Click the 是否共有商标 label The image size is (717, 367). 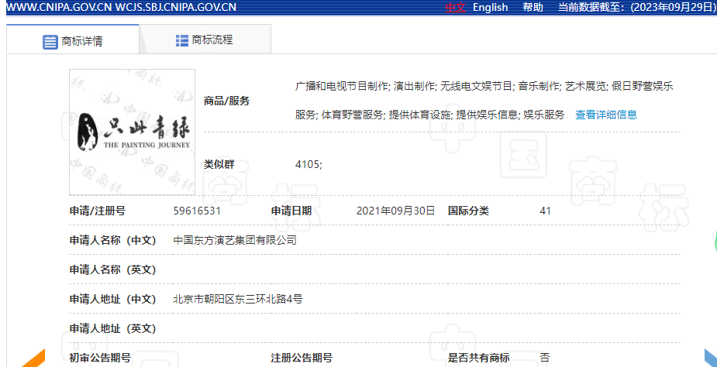coord(479,358)
